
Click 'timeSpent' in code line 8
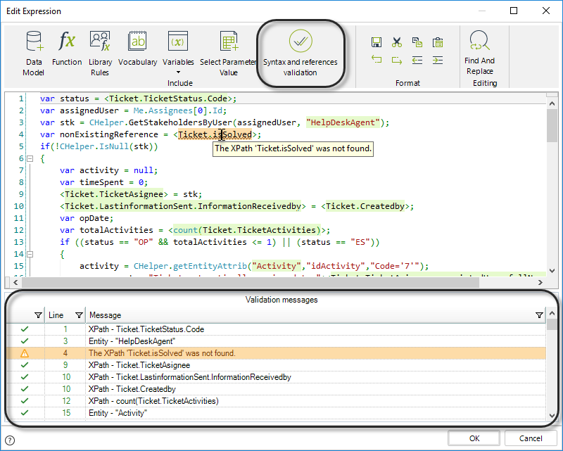[101, 182]
